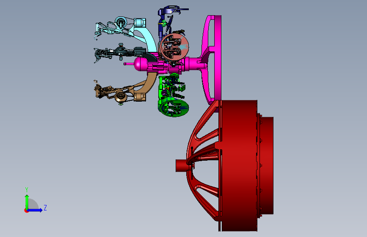
Task: Click the green Y axis arrow of the triad
Action: (27, 202)
